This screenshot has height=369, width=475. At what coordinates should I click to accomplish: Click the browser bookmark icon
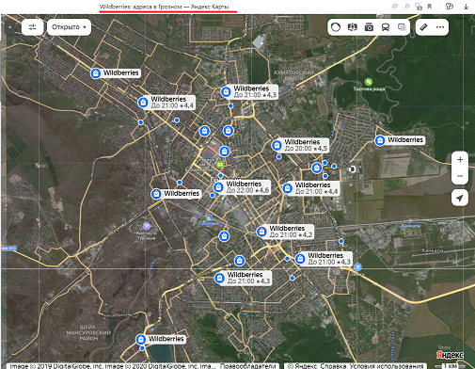pyautogui.click(x=430, y=7)
